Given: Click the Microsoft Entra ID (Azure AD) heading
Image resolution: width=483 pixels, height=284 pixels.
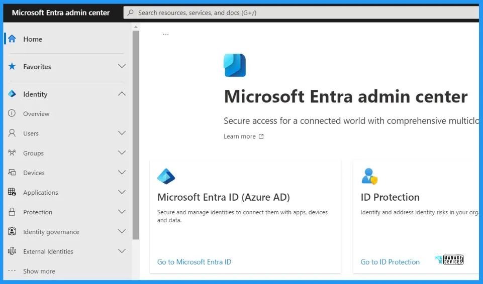Looking at the screenshot, I should pyautogui.click(x=223, y=197).
